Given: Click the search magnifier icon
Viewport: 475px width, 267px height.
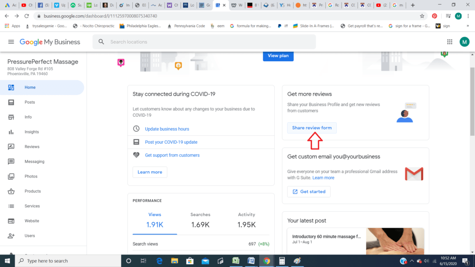Looking at the screenshot, I should click(101, 42).
